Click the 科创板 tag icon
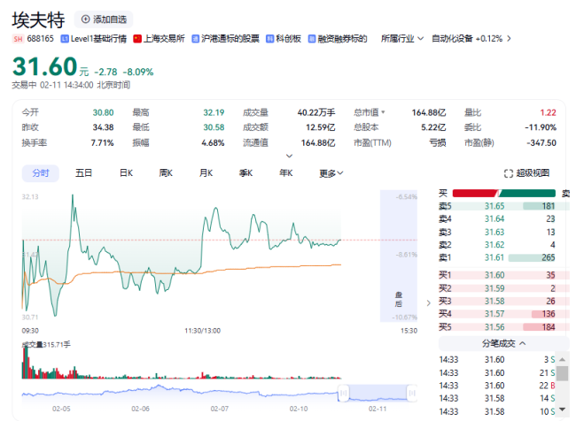This screenshot has height=421, width=576. [x=269, y=39]
